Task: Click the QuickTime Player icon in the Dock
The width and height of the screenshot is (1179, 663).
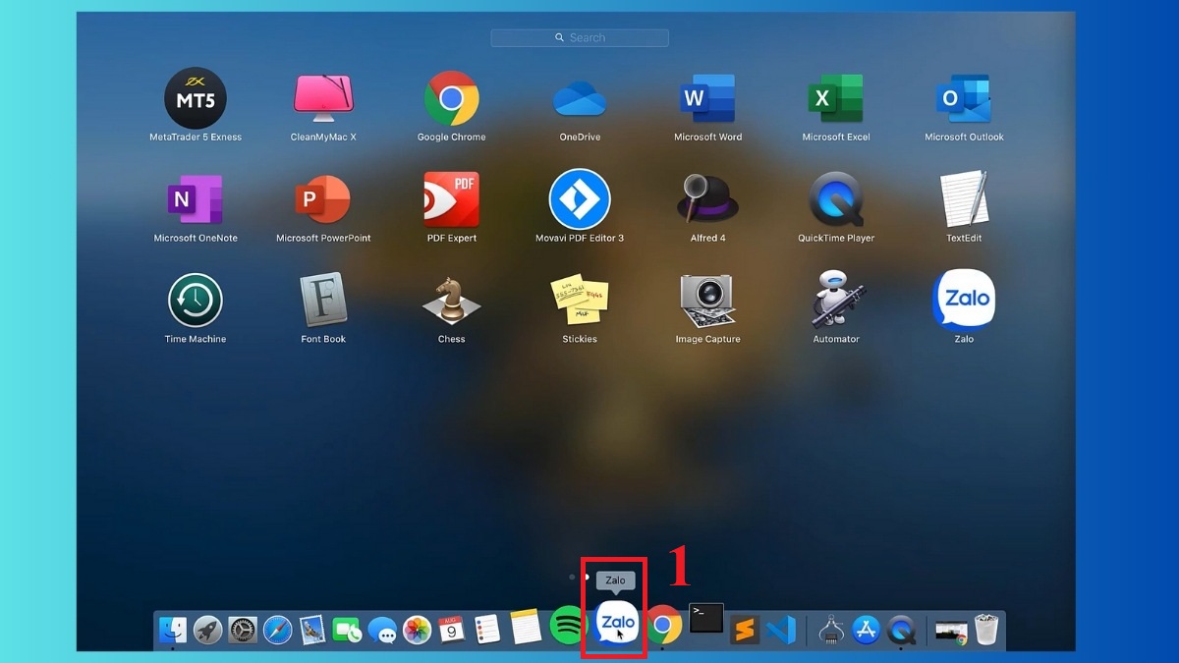Action: coord(901,630)
